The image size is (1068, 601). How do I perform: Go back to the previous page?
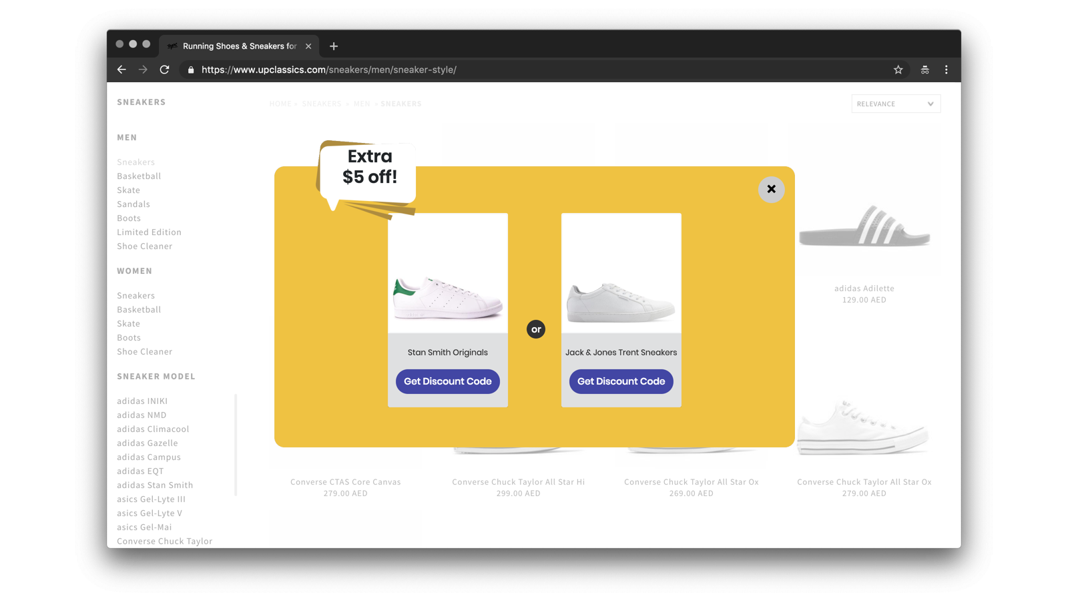(121, 69)
